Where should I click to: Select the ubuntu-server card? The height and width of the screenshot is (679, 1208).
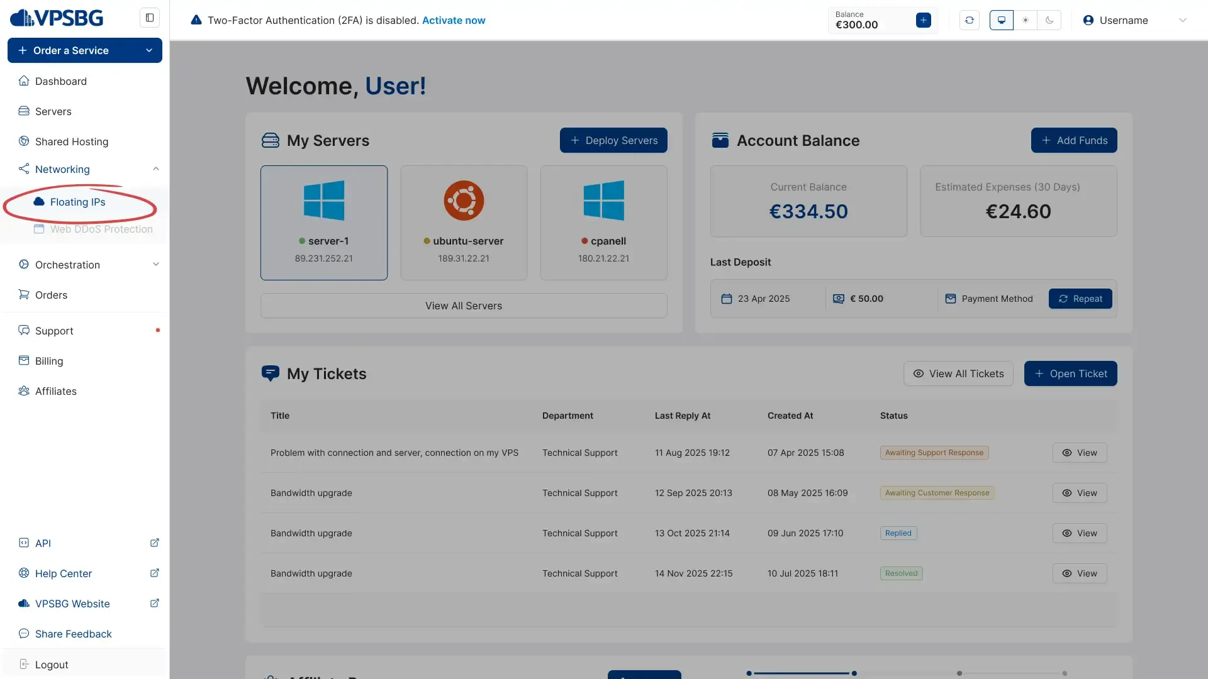coord(464,223)
